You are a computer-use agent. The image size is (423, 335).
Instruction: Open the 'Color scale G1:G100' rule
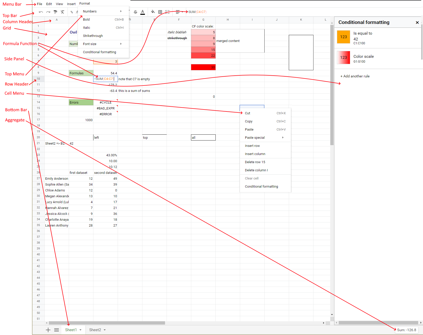point(378,59)
